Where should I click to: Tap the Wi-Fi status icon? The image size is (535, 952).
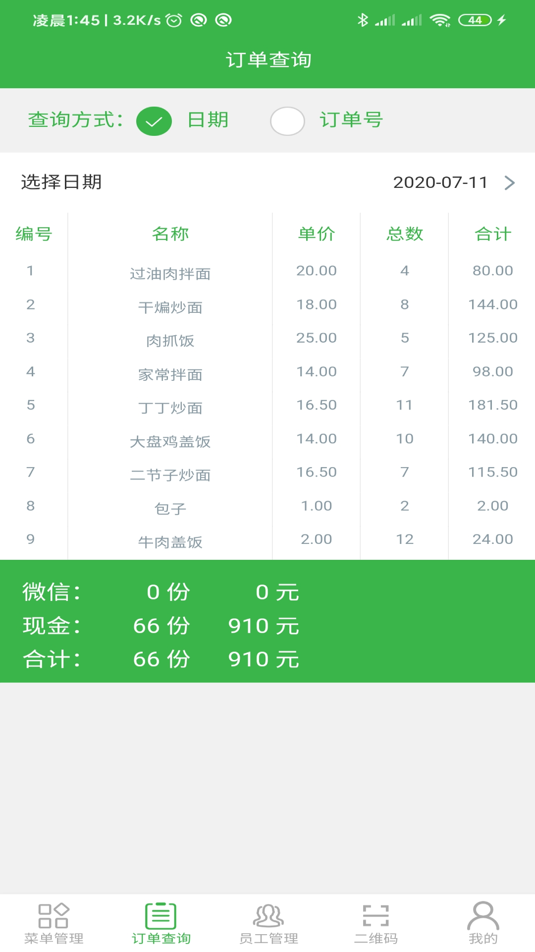pyautogui.click(x=439, y=20)
